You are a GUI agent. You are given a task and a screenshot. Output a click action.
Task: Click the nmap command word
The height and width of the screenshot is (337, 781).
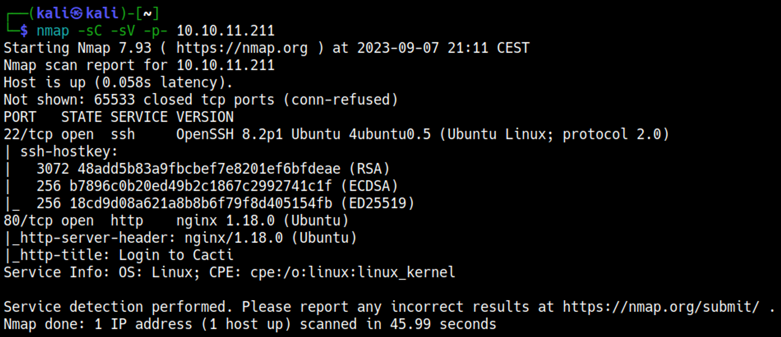pos(53,31)
